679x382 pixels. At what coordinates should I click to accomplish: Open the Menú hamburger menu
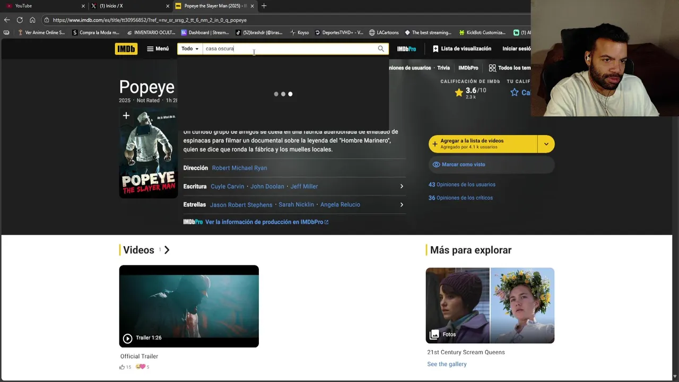(x=158, y=49)
